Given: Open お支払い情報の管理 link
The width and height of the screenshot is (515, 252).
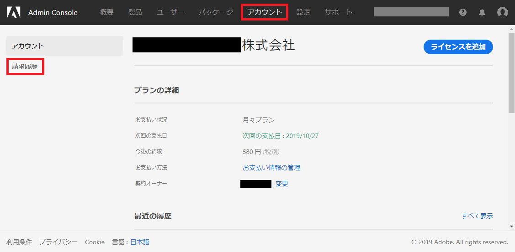Looking at the screenshot, I should (x=271, y=168).
